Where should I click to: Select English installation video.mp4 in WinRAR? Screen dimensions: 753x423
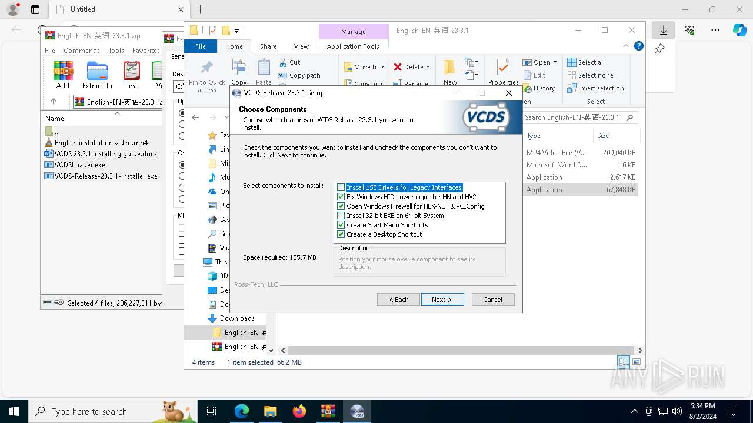point(101,143)
